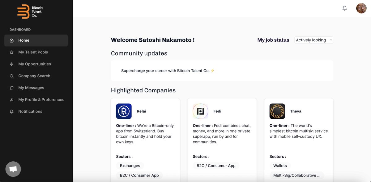
Task: Click the Community updates heading
Action: coord(139,53)
